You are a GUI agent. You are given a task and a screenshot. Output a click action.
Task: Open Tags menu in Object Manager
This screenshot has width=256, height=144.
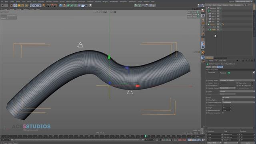click(x=231, y=5)
